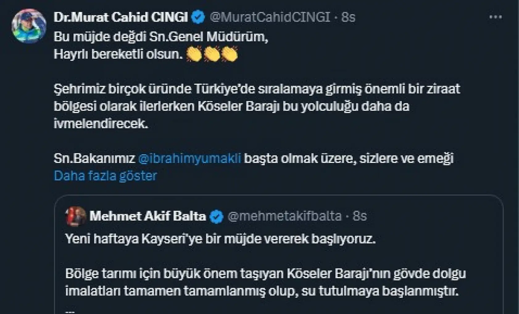Select the Mehmet Akif Balta name in quote

tap(148, 217)
